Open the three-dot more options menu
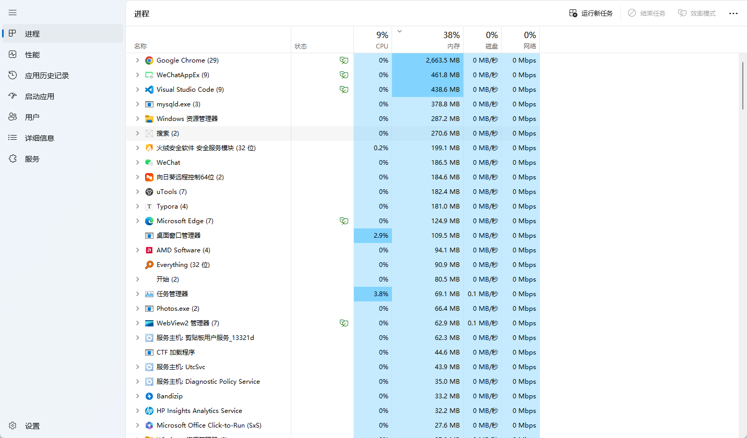The image size is (747, 438). click(733, 13)
